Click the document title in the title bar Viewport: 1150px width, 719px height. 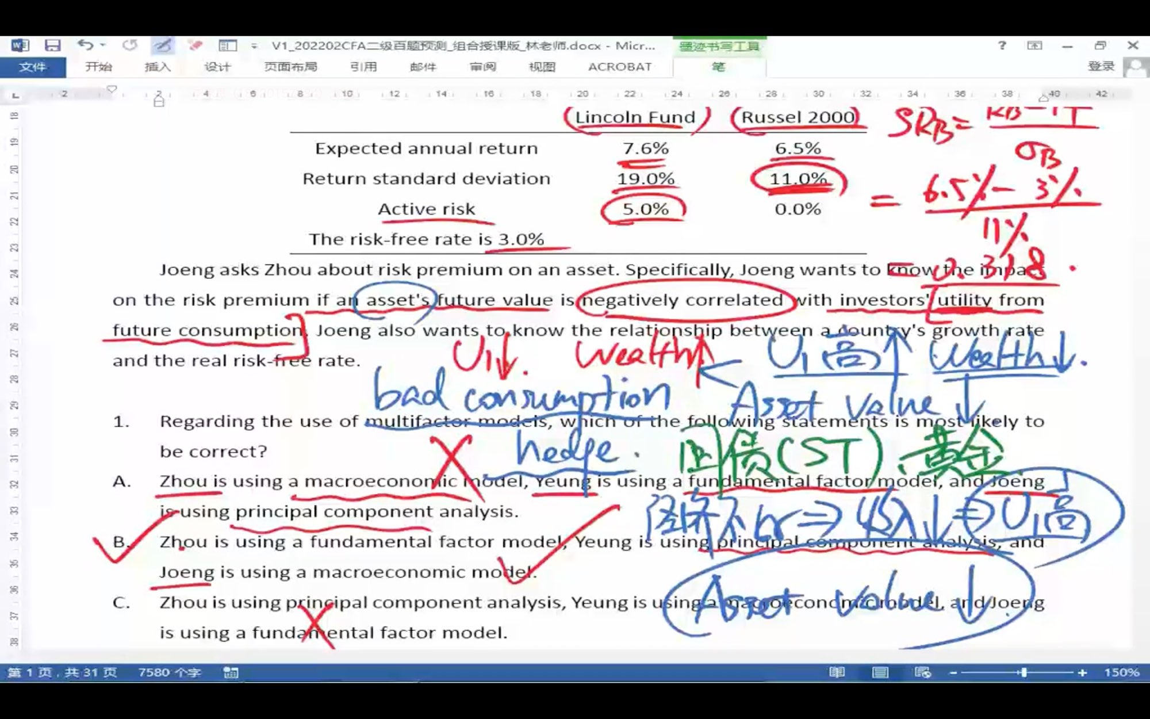[463, 45]
